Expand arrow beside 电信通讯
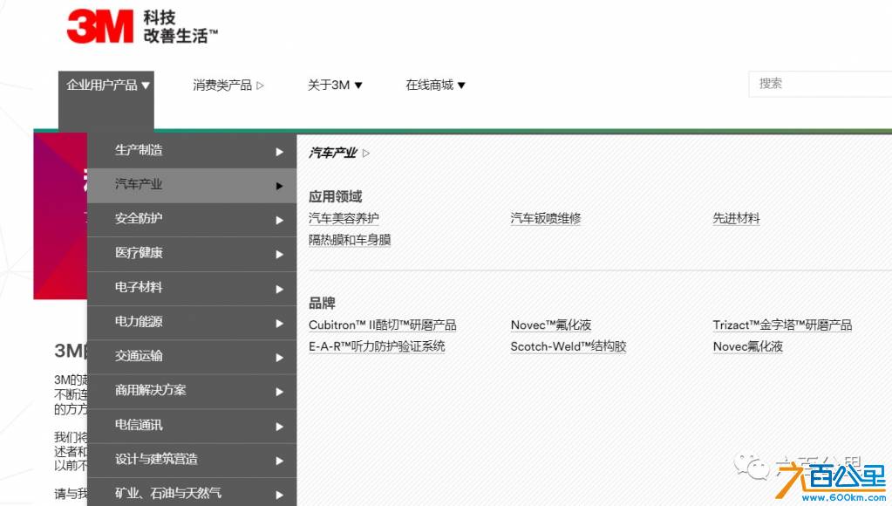The image size is (892, 506). [x=279, y=427]
